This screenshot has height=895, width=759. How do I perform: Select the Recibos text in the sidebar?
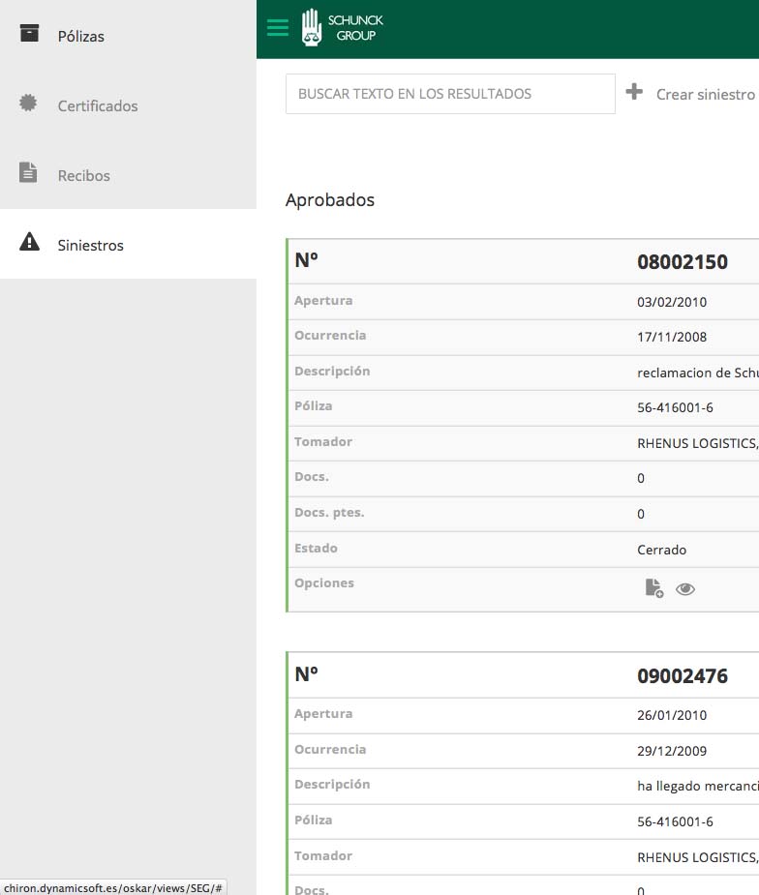coord(84,176)
